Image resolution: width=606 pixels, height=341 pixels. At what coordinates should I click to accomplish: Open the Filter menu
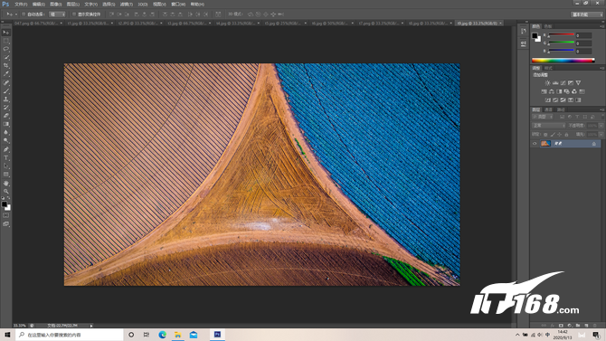tap(127, 5)
